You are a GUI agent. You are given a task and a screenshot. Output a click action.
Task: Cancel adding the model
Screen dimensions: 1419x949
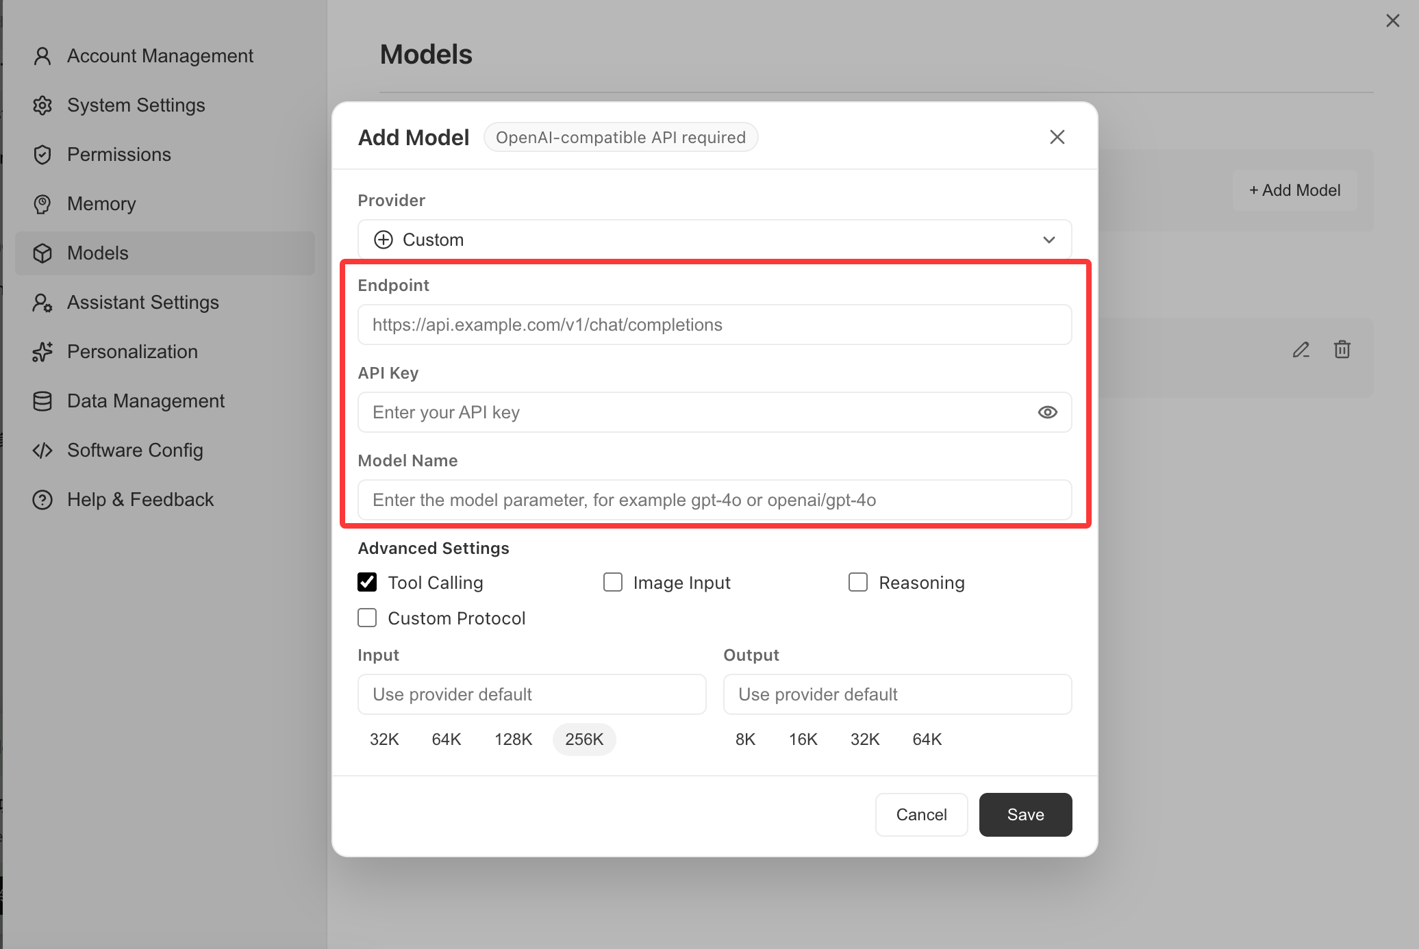coord(921,815)
